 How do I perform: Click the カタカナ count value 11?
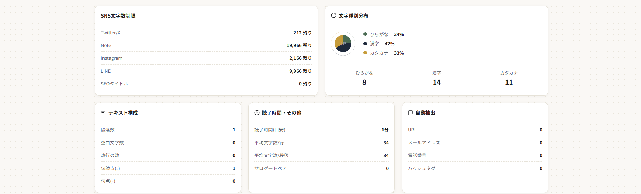[x=509, y=82]
